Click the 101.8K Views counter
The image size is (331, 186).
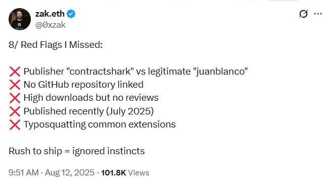click(x=125, y=173)
